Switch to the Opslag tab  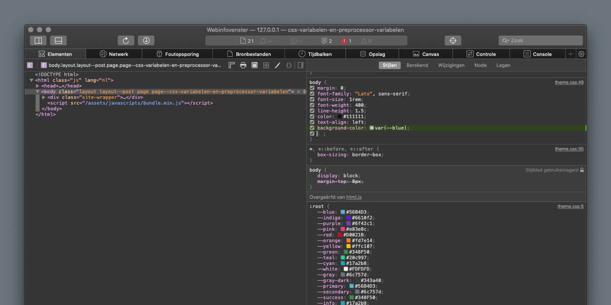(x=372, y=54)
